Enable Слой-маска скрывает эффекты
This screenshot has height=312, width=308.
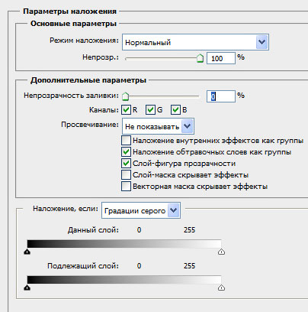[x=126, y=175]
